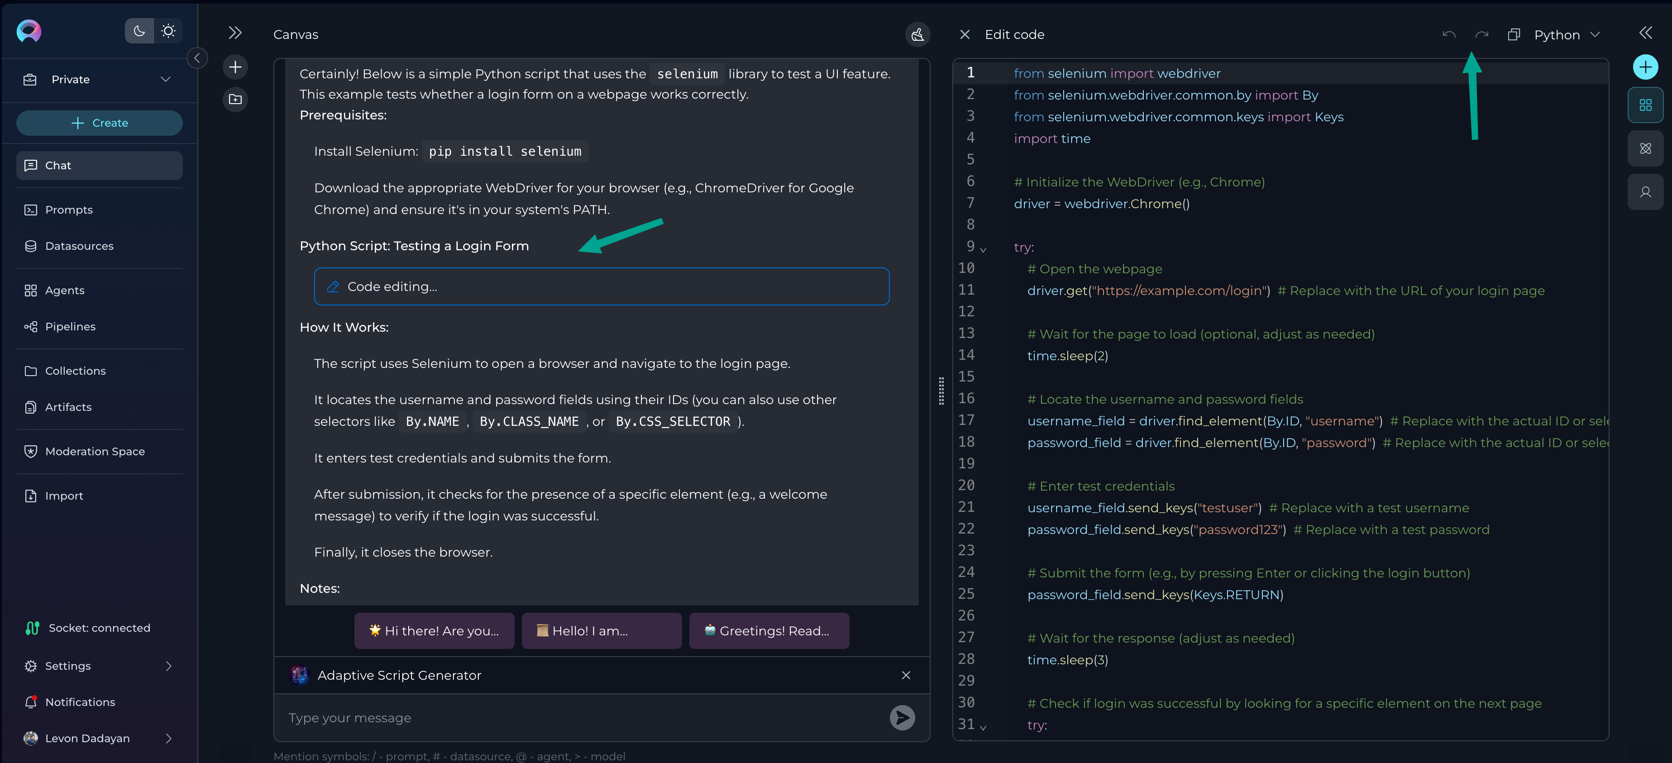Open the Datasources menu item

click(x=79, y=246)
